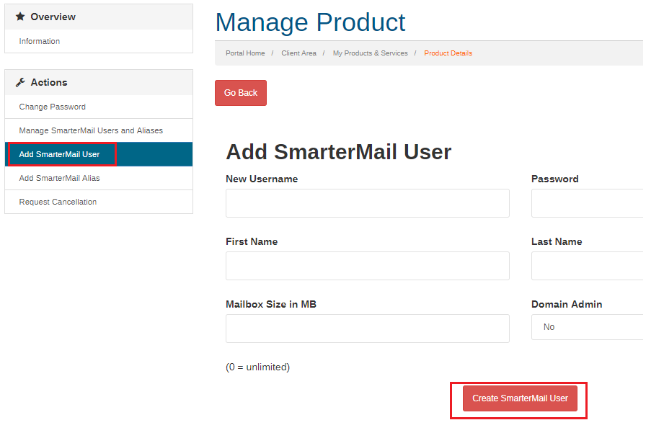Click the Go Back button

coord(241,93)
